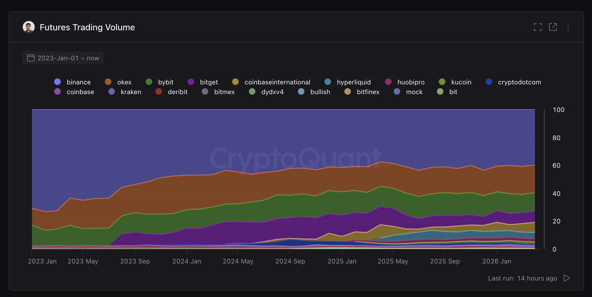Open the chart in a new window
592x297 pixels.
(x=553, y=27)
